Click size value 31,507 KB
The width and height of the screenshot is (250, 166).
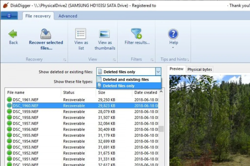107,117
